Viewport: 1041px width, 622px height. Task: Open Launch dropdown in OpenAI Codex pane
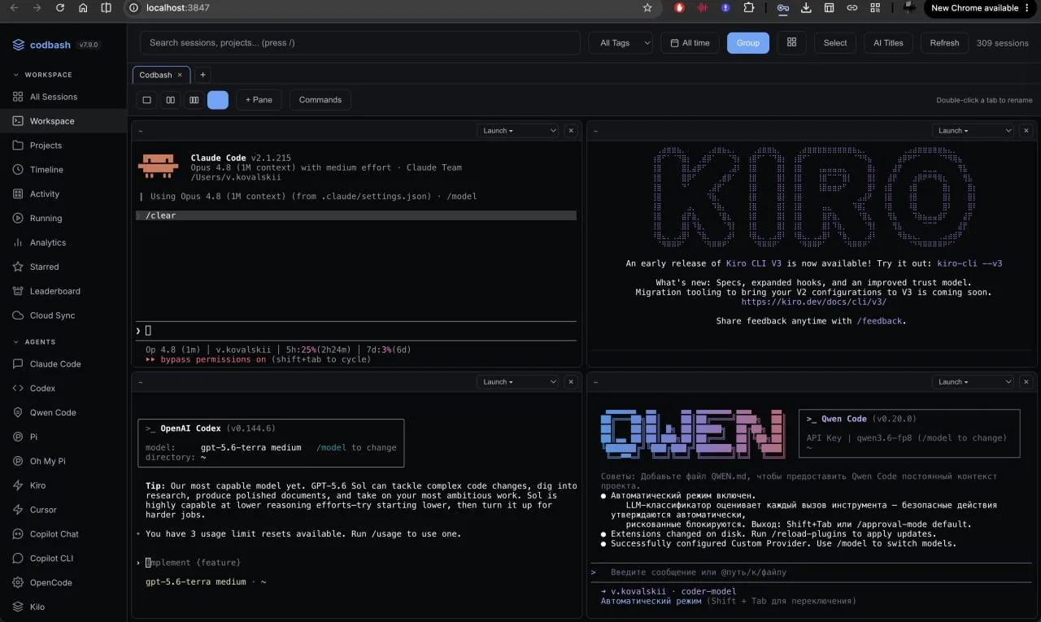click(x=517, y=382)
